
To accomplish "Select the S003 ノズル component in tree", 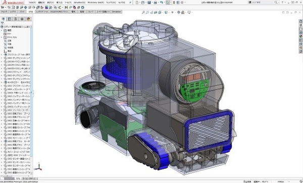I will pyautogui.click(x=17, y=89).
